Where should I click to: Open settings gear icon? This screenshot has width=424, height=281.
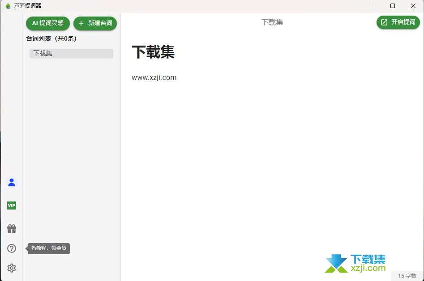point(12,268)
